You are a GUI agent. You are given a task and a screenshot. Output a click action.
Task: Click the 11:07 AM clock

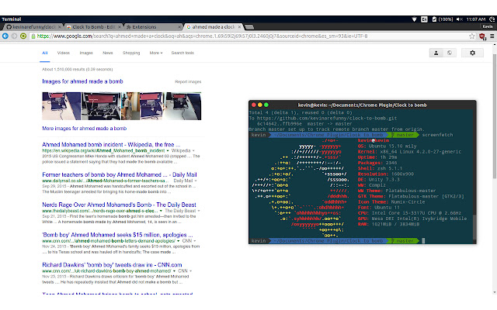pos(476,19)
